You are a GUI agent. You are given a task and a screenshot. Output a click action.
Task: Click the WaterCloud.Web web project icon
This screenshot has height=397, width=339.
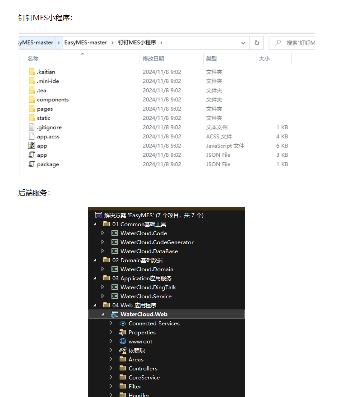[x=114, y=314]
